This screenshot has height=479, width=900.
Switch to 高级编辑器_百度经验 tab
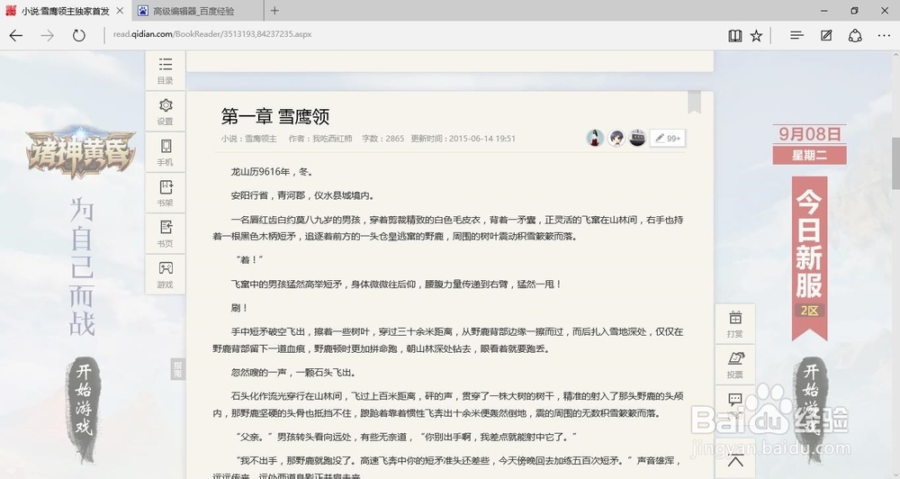pyautogui.click(x=193, y=11)
